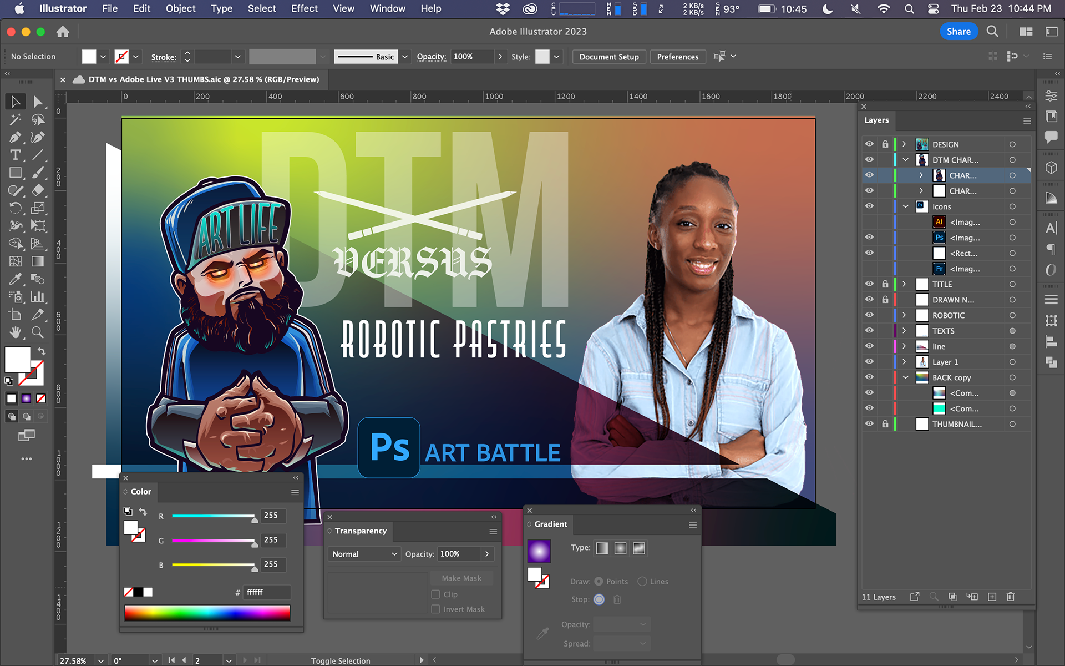Open Document Setup

tap(609, 57)
